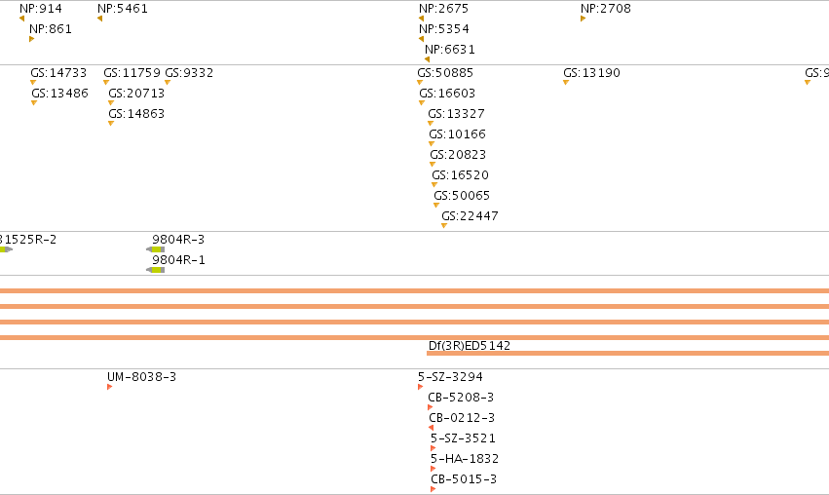
Task: Click the GS:20713 label
Action: click(x=137, y=94)
